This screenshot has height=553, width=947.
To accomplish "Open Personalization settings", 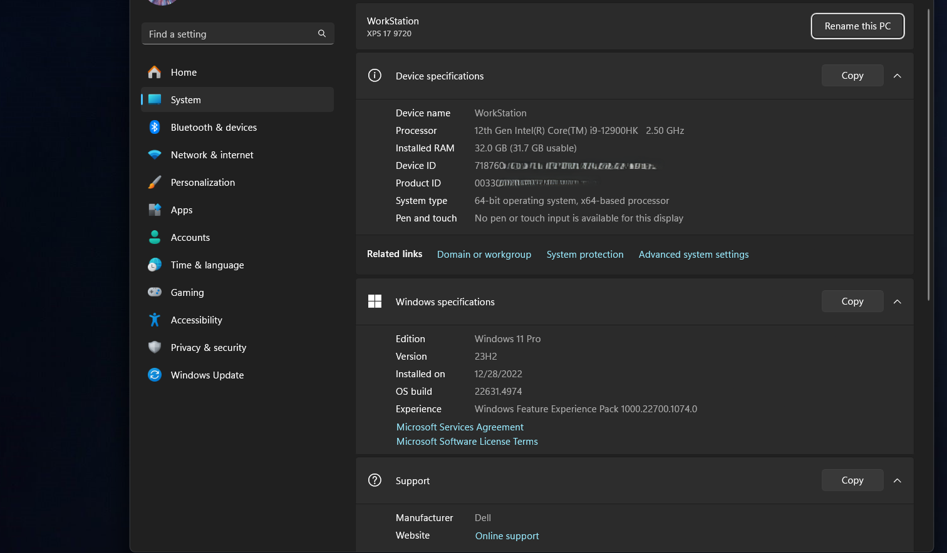I will point(237,182).
